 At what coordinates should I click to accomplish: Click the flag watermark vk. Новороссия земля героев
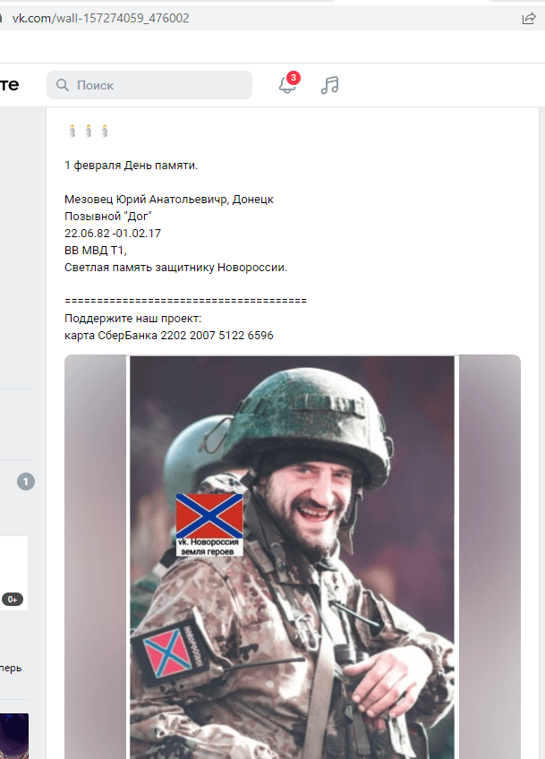pyautogui.click(x=209, y=524)
